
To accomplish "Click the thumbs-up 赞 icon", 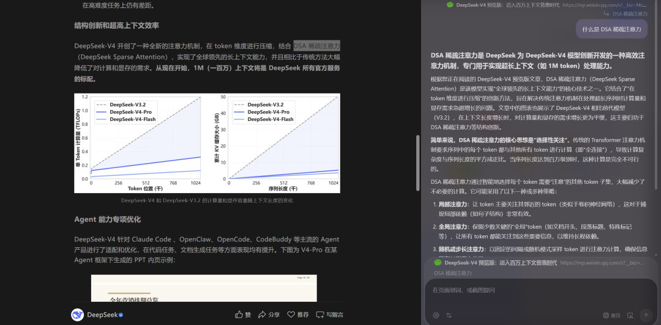I will click(x=239, y=315).
